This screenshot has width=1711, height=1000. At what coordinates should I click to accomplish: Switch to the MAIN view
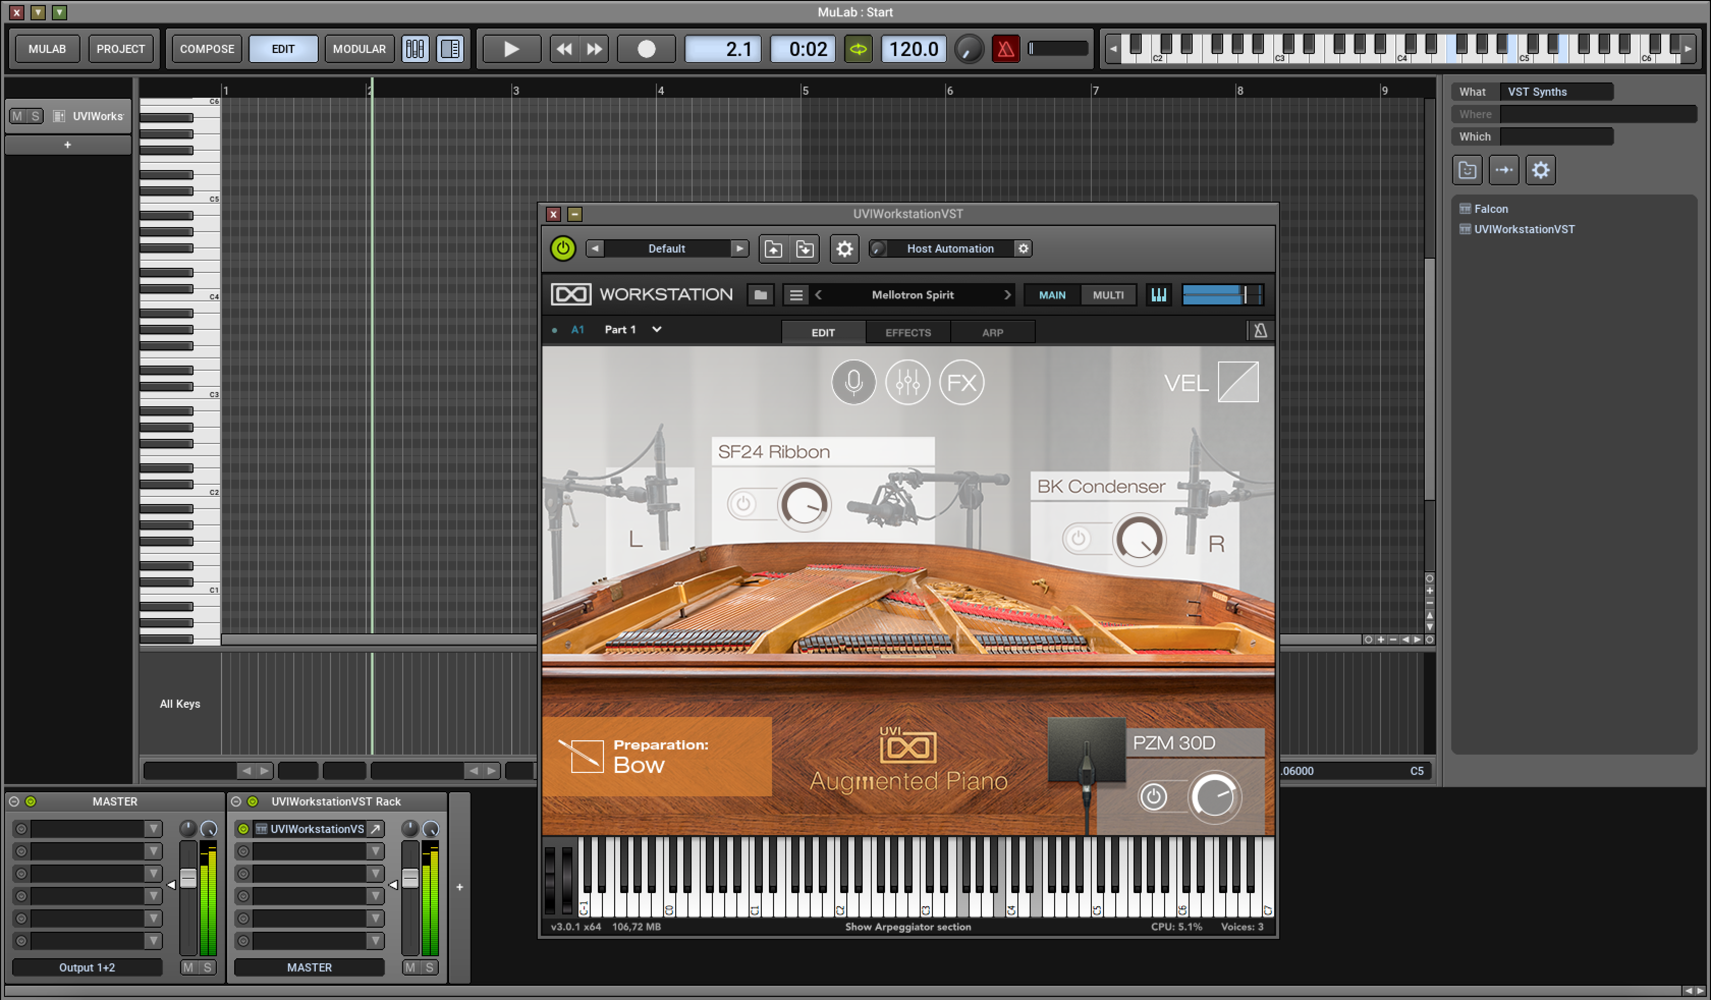coord(1052,295)
